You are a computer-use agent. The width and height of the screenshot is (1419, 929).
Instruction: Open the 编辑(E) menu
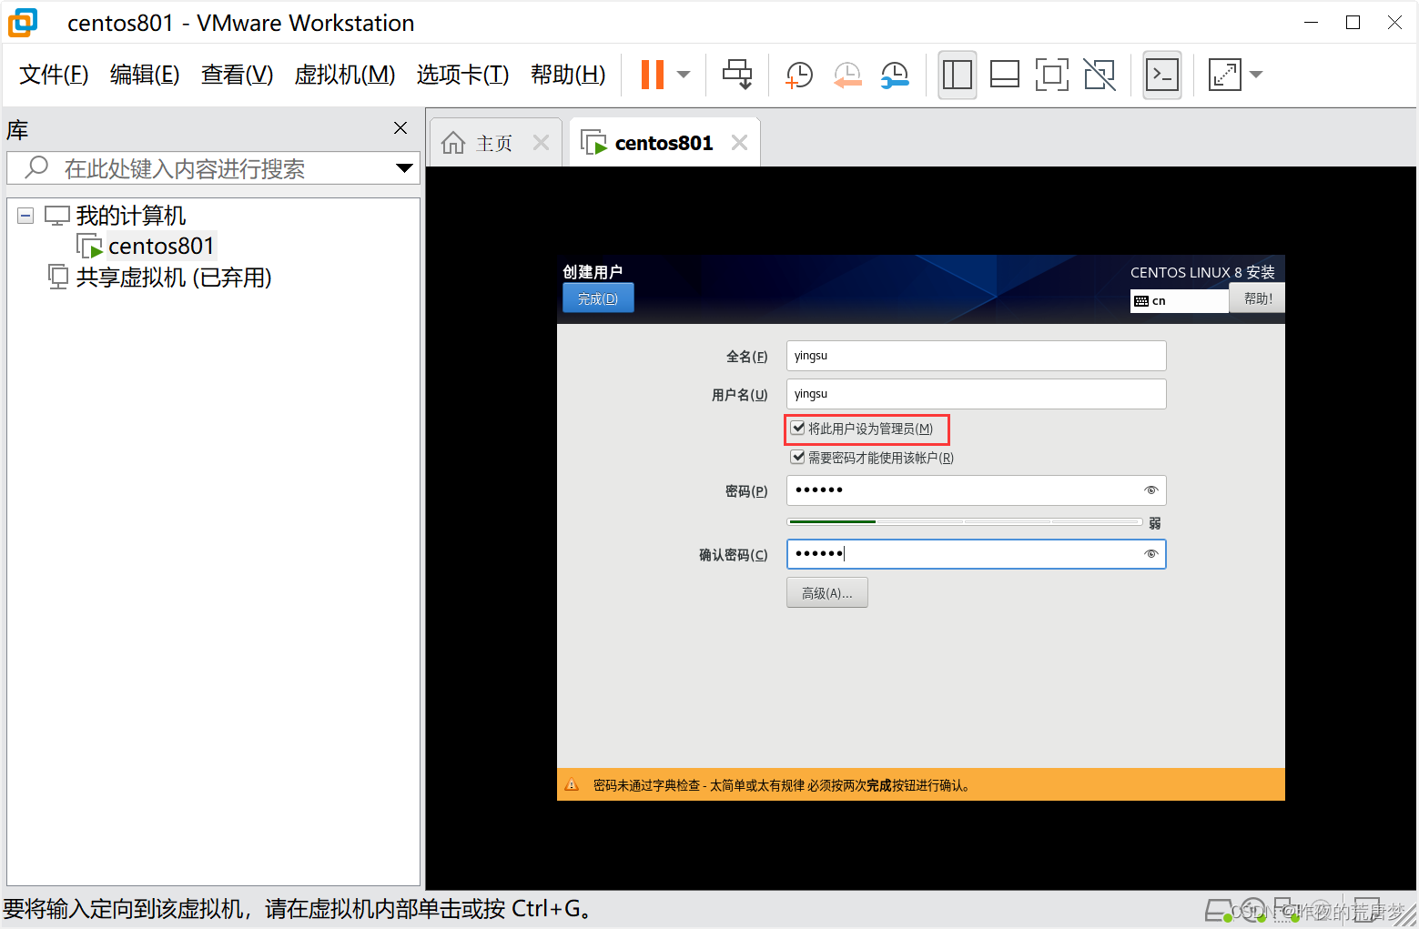pos(145,75)
